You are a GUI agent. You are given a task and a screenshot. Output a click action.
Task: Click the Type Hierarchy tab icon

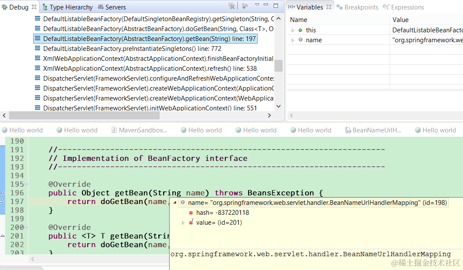click(45, 7)
